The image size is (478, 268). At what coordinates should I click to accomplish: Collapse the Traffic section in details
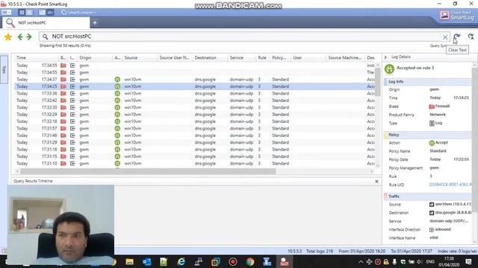[x=427, y=197]
